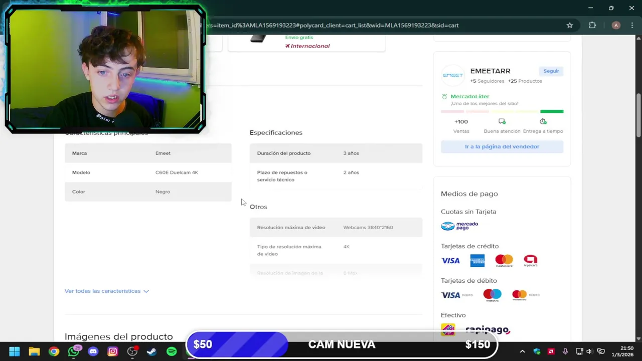Image resolution: width=642 pixels, height=361 pixels.
Task: Open Instagram from the taskbar
Action: click(112, 351)
